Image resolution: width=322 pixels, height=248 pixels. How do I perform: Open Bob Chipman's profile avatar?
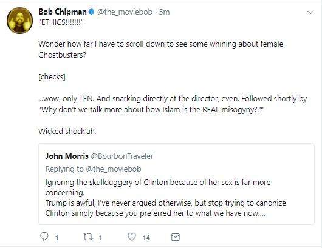[x=19, y=21]
